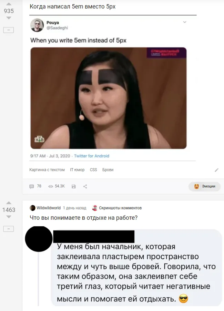
Task: Upvote the post rated 1463
Action: [x=9, y=203]
